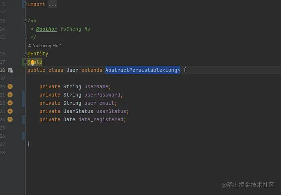Screen dimensions: 281x195
Task: Click the Javadoc end fold marker at line 15
Action: pyautogui.click(x=25, y=37)
